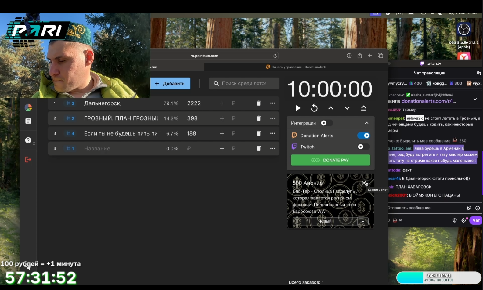Add amount to Дальнегорск lot with plus
Viewport: 483px width, 290px height.
(222, 103)
